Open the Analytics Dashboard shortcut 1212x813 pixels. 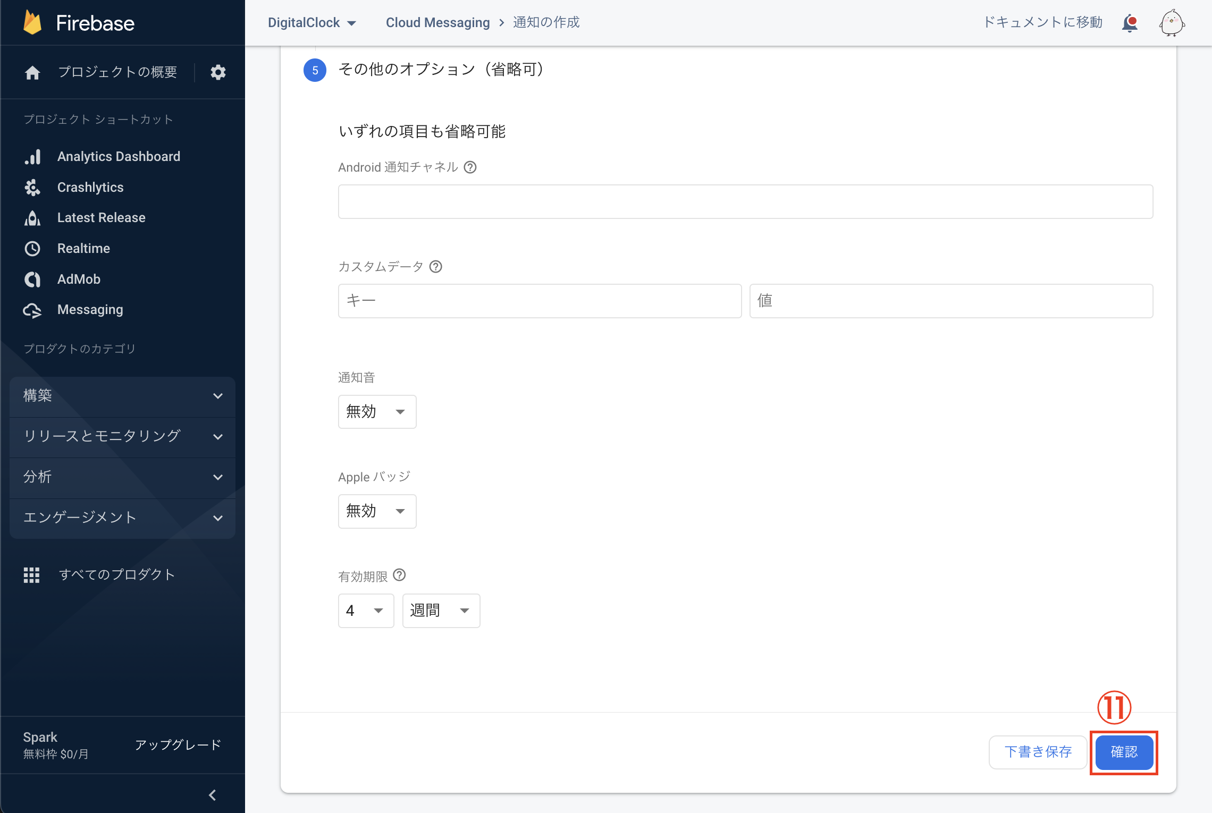point(119,156)
